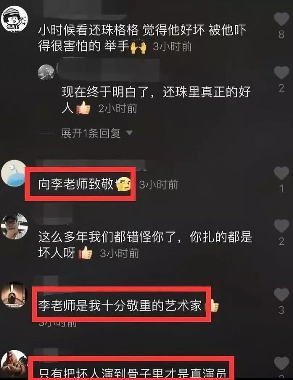The height and width of the screenshot is (380, 293).
Task: Heart the 李老师是我十分敬重的艺术家 comment
Action: pos(281,295)
